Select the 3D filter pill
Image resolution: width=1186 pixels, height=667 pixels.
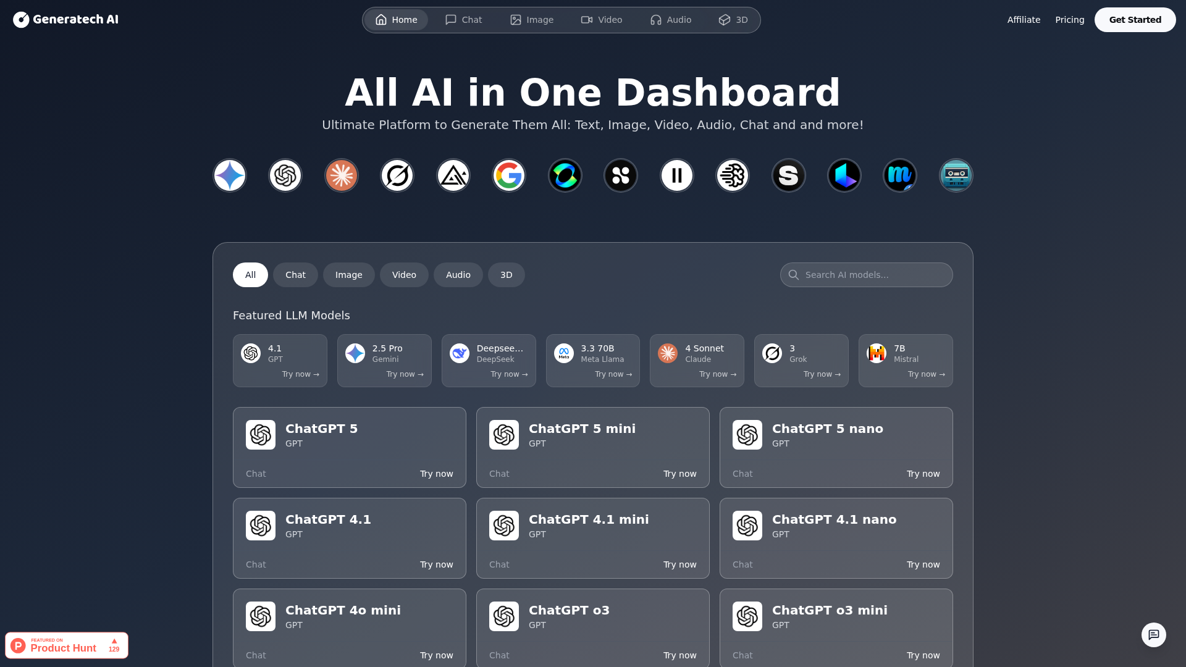tap(506, 275)
